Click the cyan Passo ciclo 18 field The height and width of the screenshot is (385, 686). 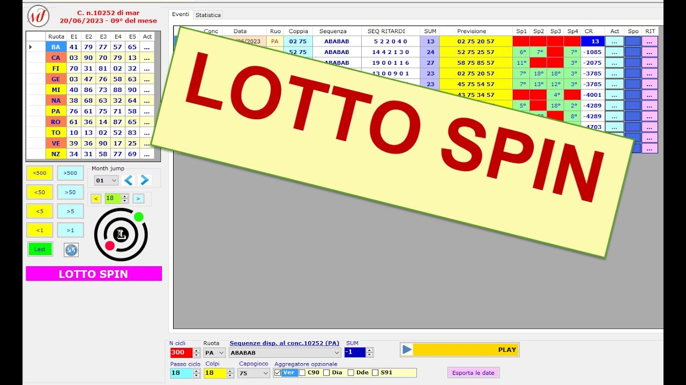coord(181,373)
